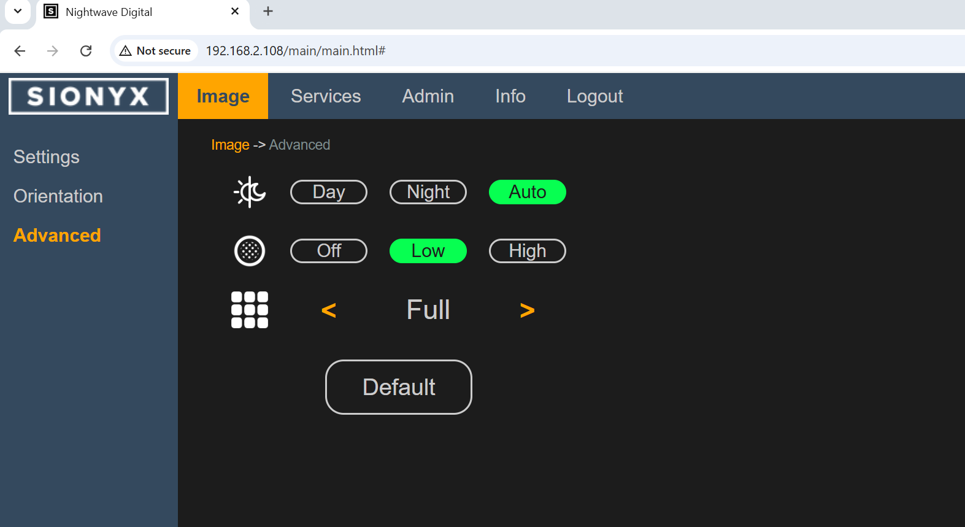Go back using the browser back arrow
The width and height of the screenshot is (965, 527).
20,51
